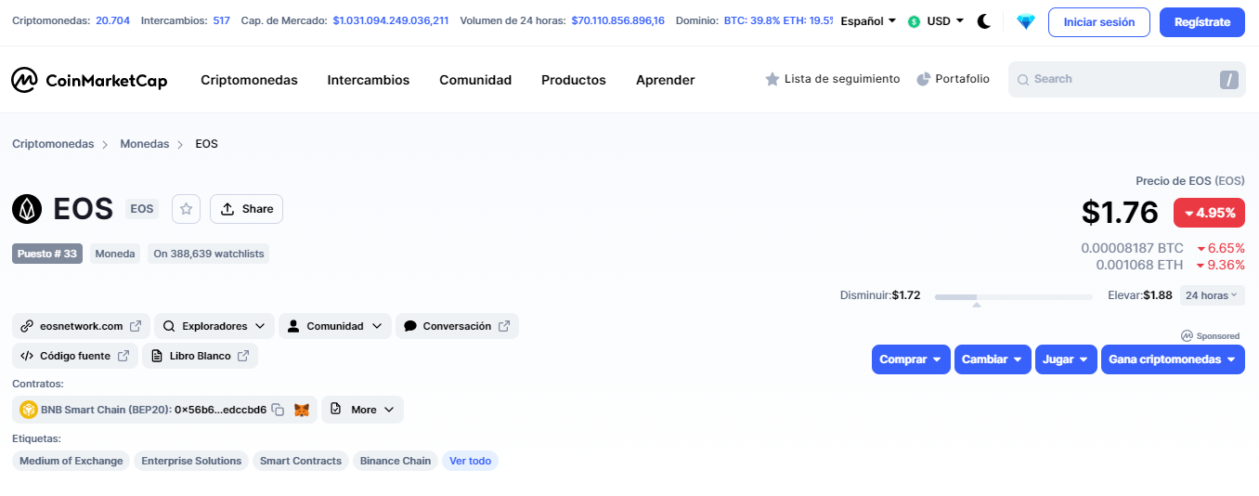The width and height of the screenshot is (1259, 496).
Task: Click the Enterprise Solutions tag
Action: tap(191, 461)
